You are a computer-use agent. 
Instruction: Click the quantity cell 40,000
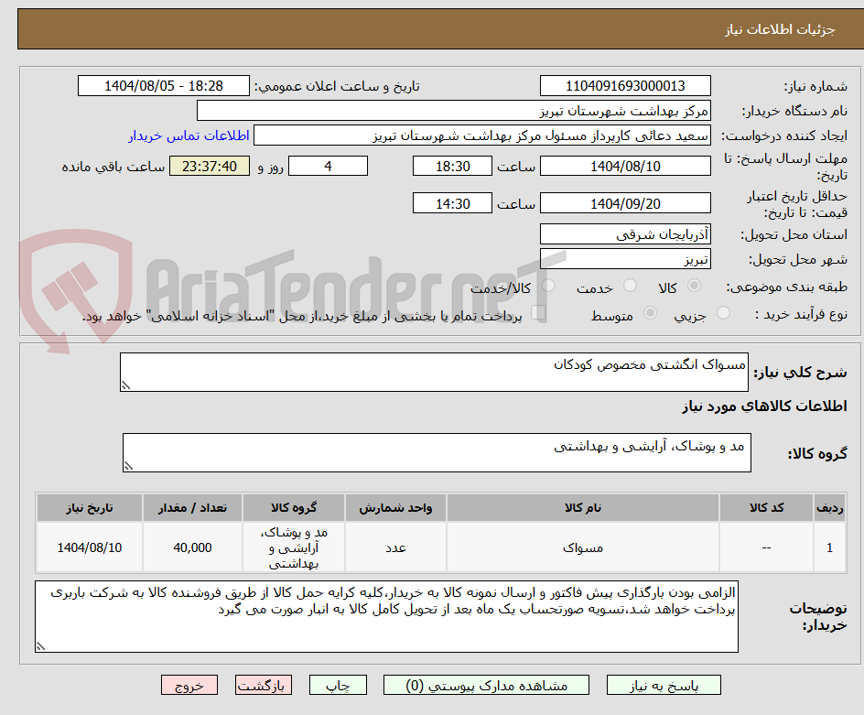click(x=192, y=547)
